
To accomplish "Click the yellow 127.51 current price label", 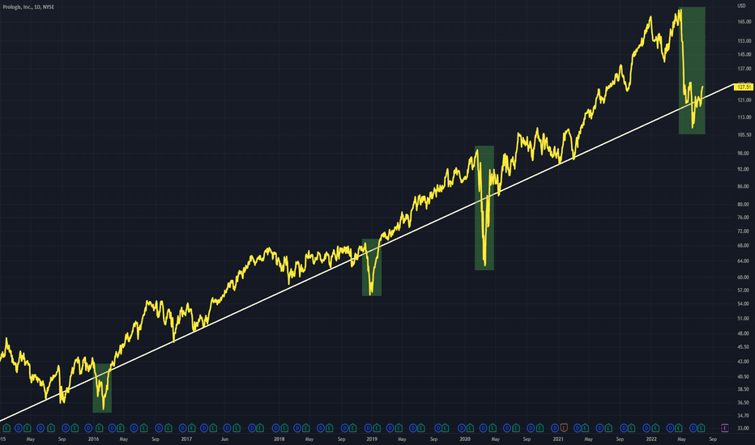I will tap(744, 87).
